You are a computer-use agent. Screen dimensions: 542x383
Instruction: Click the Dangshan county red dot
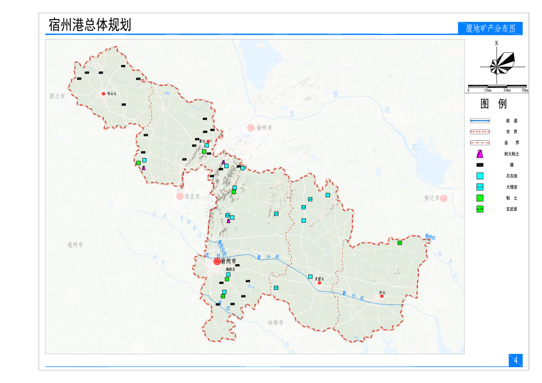104,94
